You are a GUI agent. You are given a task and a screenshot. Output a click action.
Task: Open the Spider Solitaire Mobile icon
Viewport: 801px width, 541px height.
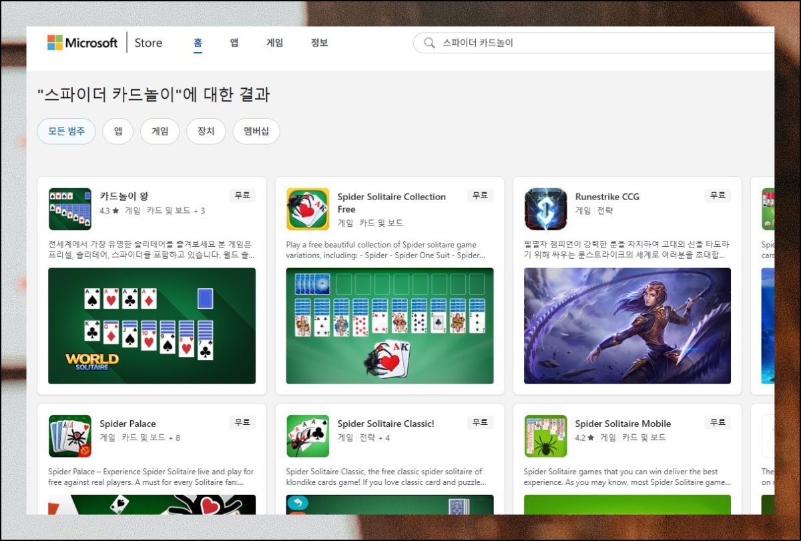pyautogui.click(x=545, y=436)
